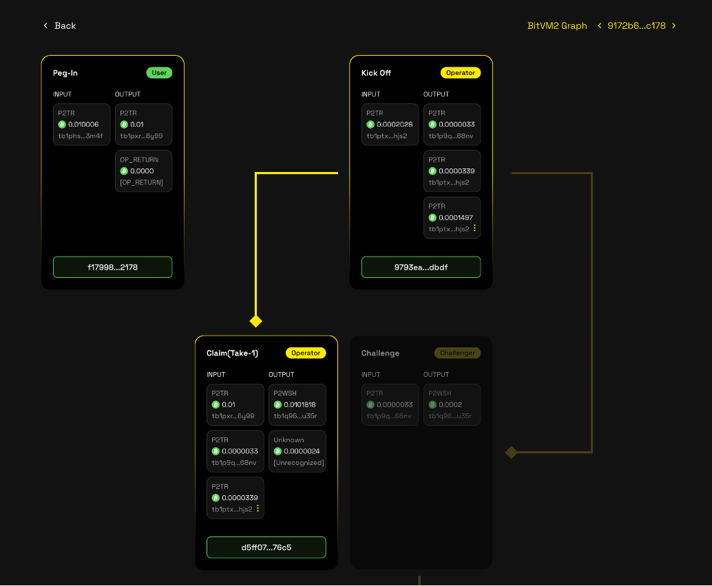This screenshot has height=586, width=712.
Task: Select the User badge on Peg-In card
Action: pyautogui.click(x=159, y=72)
